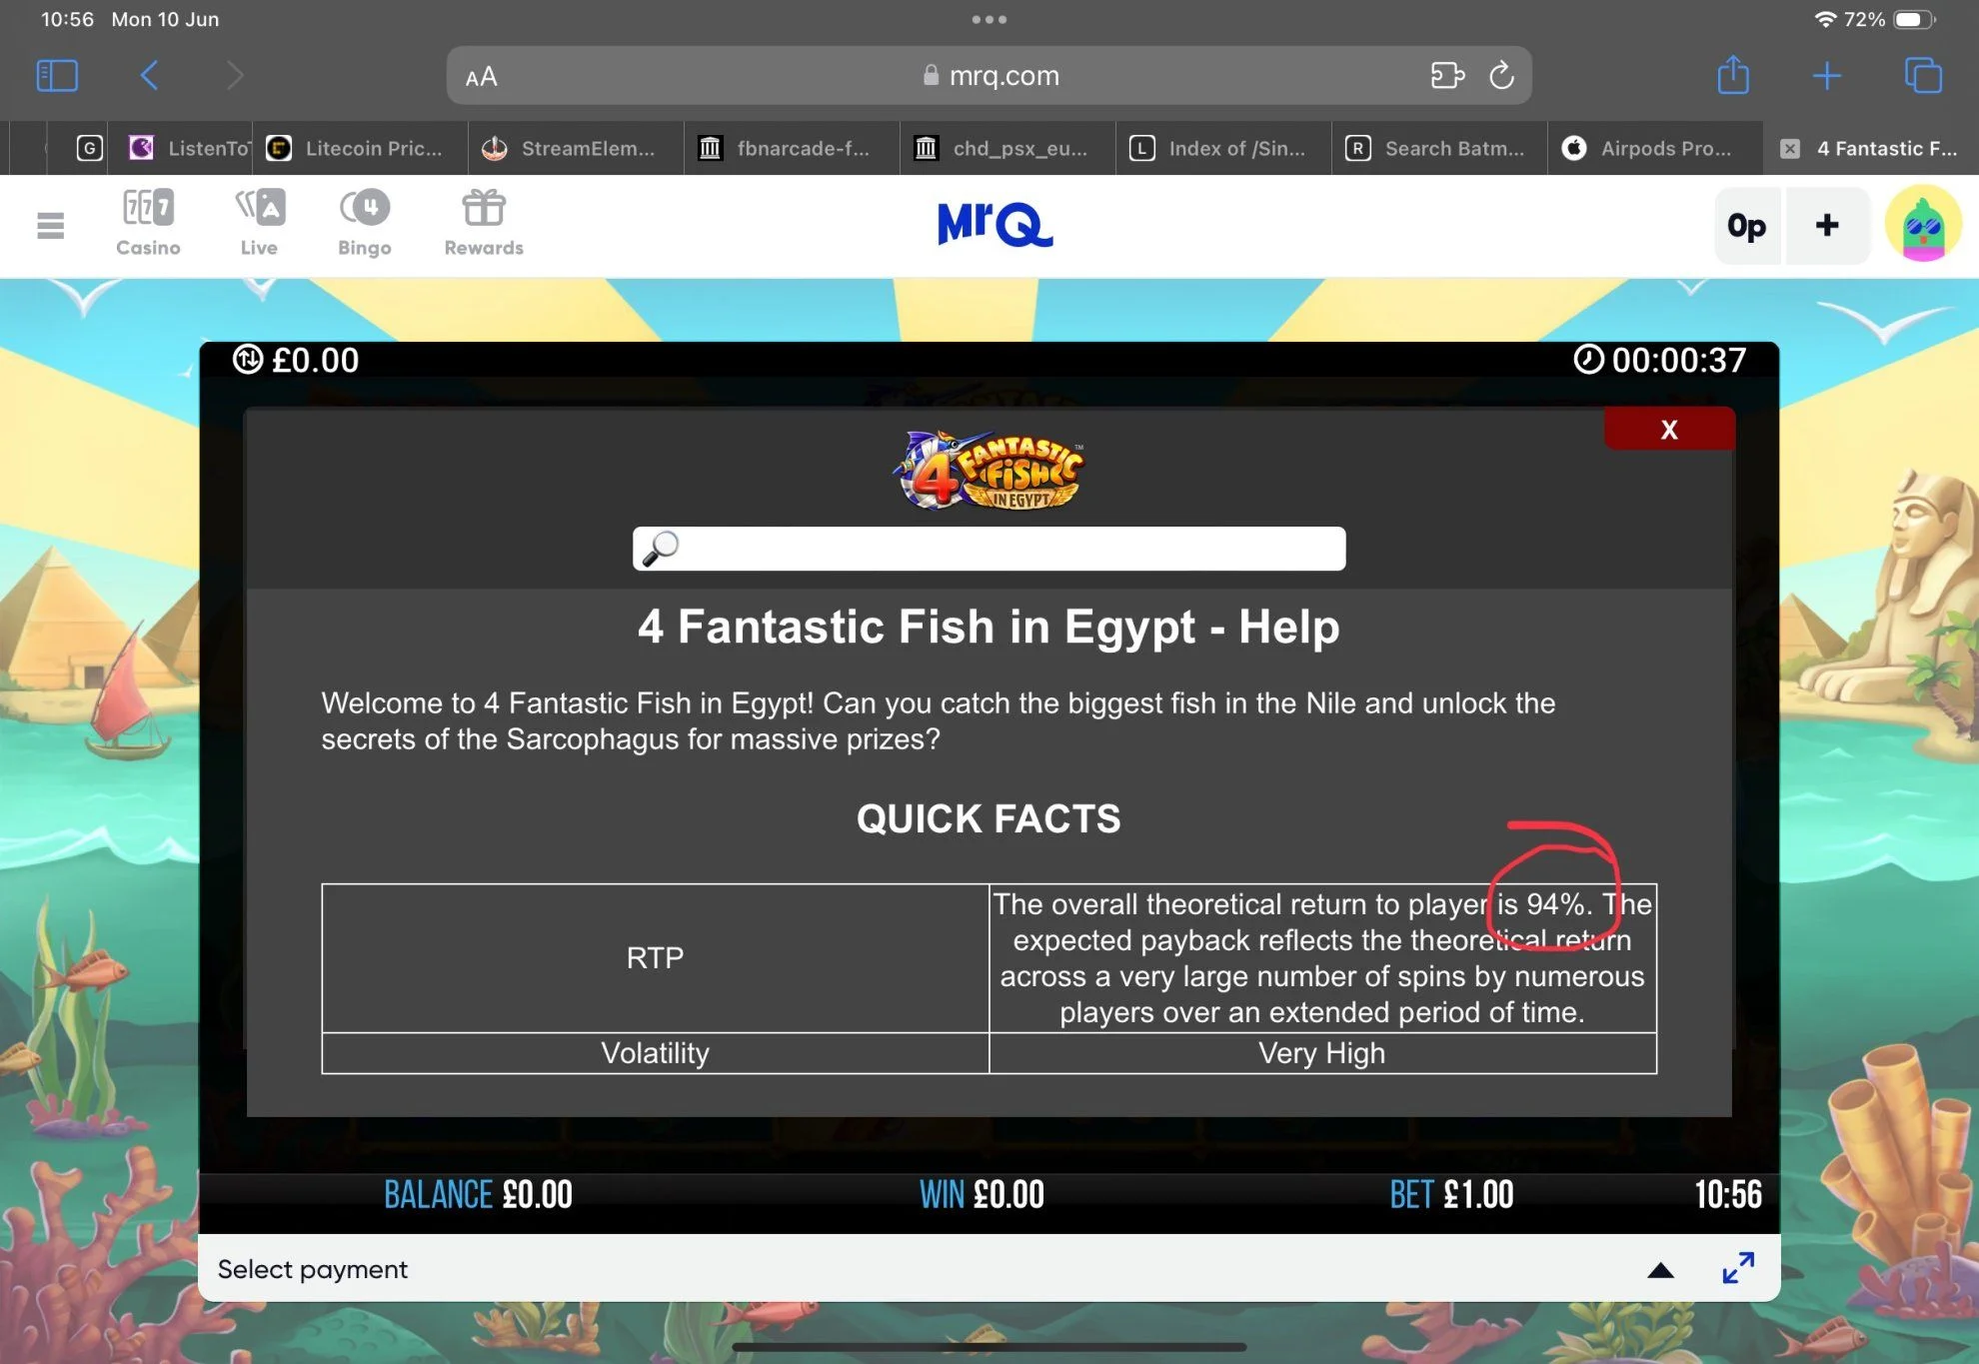Click the Volatility label cell
Screen dimensions: 1979x1364
pyautogui.click(x=656, y=1053)
